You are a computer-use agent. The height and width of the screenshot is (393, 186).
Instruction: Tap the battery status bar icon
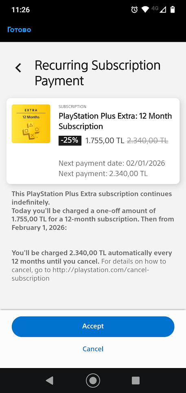(173, 10)
